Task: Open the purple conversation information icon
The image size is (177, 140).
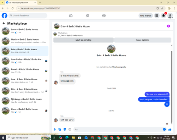Action: coord(169,26)
